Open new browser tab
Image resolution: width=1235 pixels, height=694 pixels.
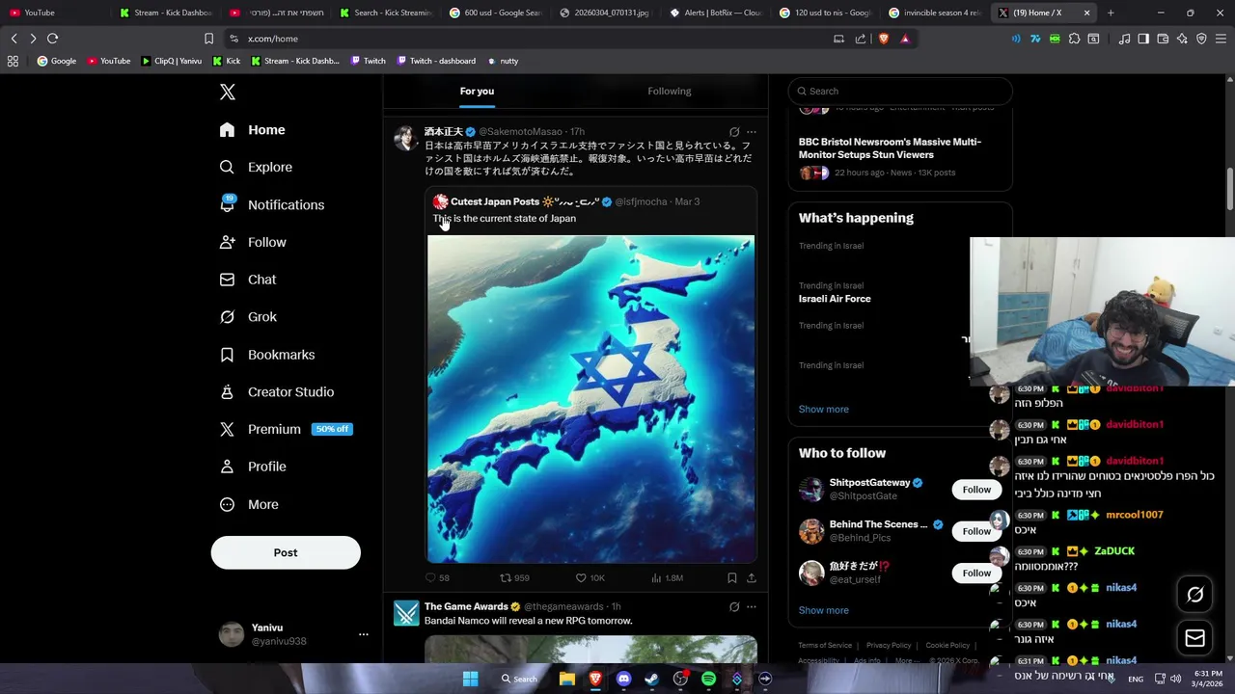(1111, 13)
